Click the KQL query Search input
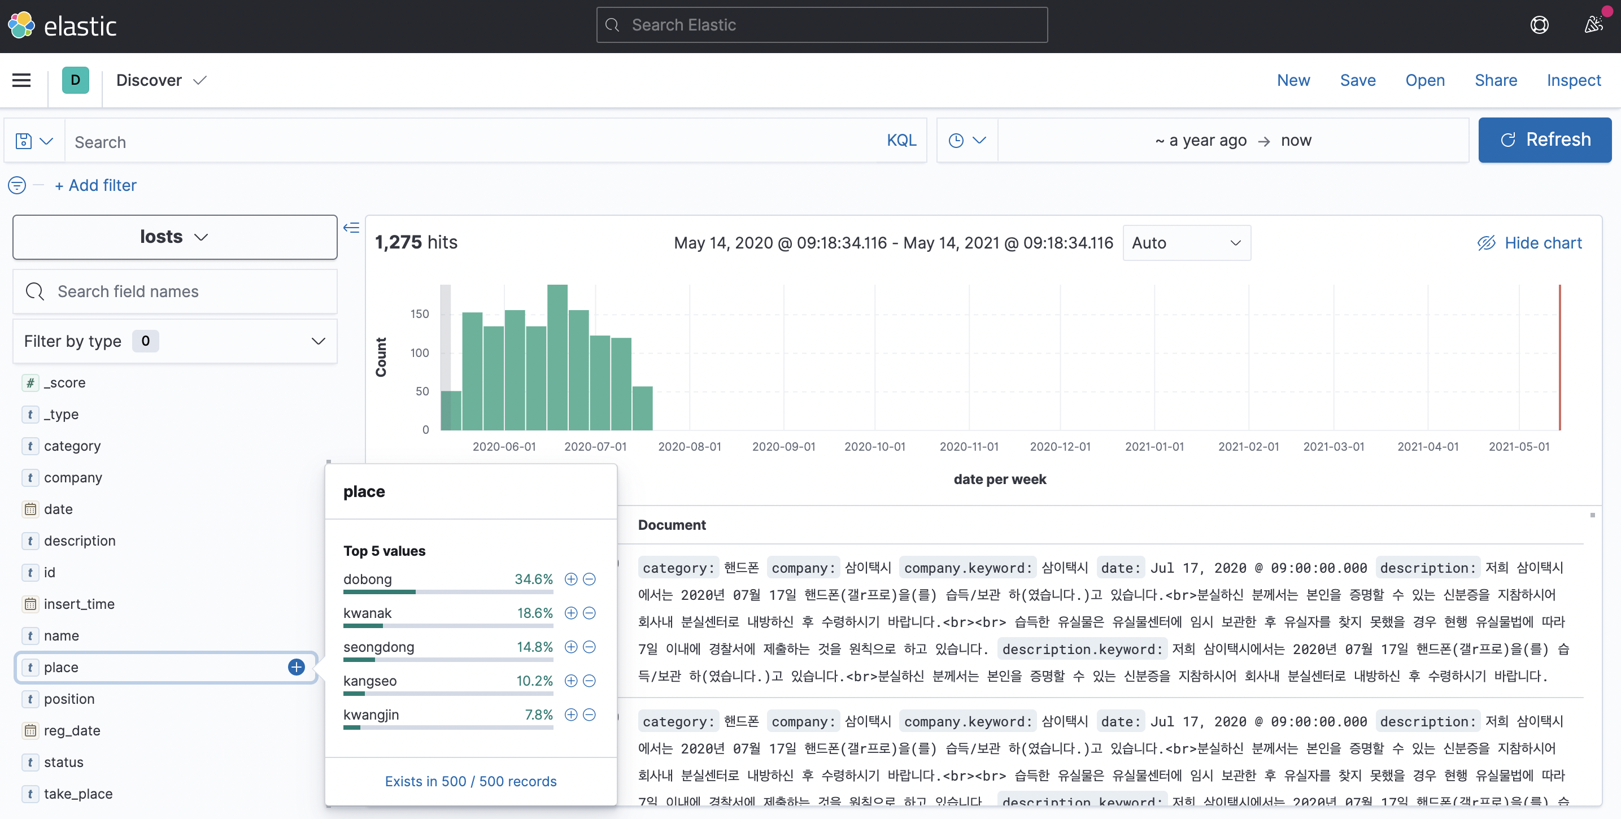This screenshot has width=1621, height=819. [x=472, y=142]
